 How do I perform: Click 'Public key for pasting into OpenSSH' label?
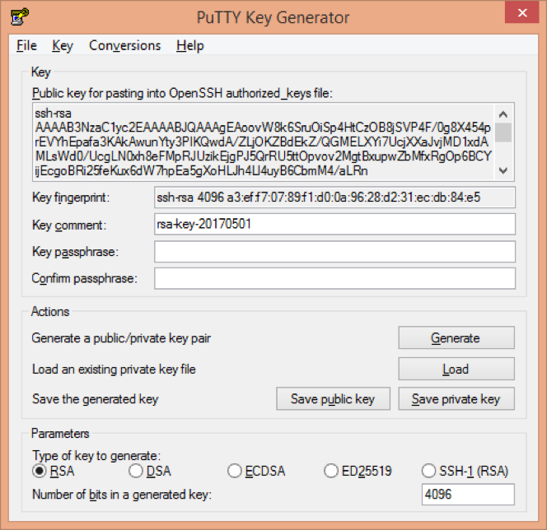click(182, 93)
